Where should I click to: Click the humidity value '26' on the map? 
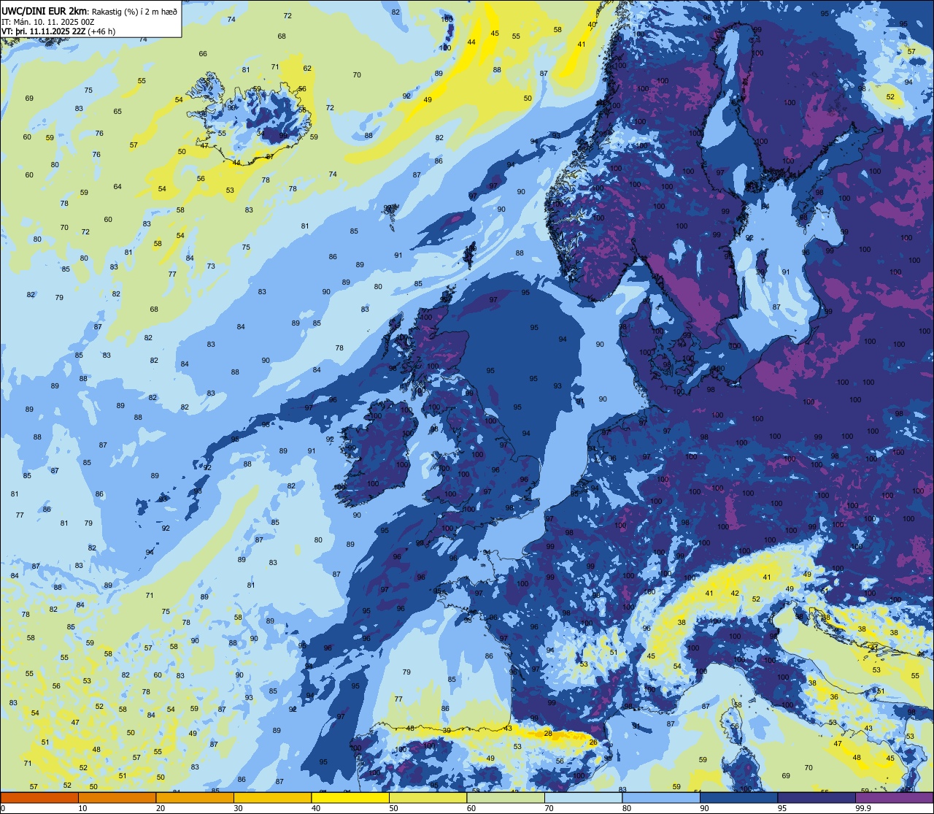click(x=593, y=742)
